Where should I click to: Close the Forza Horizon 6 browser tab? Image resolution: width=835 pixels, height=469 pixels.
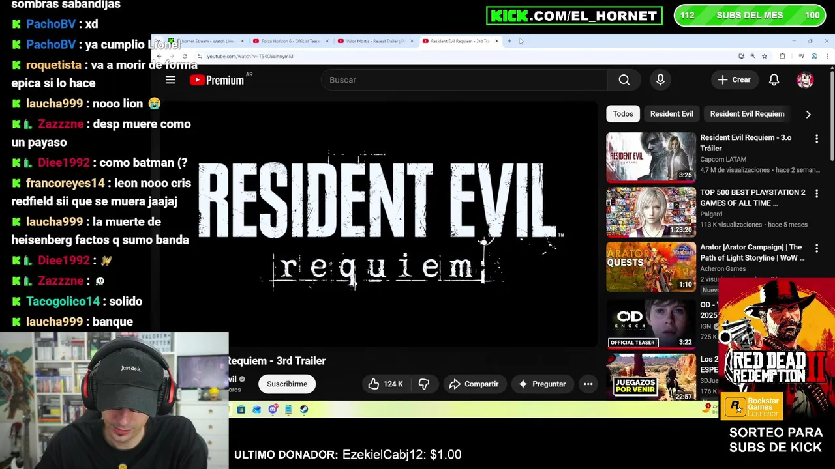(327, 41)
